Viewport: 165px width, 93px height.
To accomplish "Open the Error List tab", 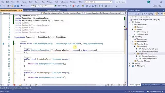I will (9, 88).
